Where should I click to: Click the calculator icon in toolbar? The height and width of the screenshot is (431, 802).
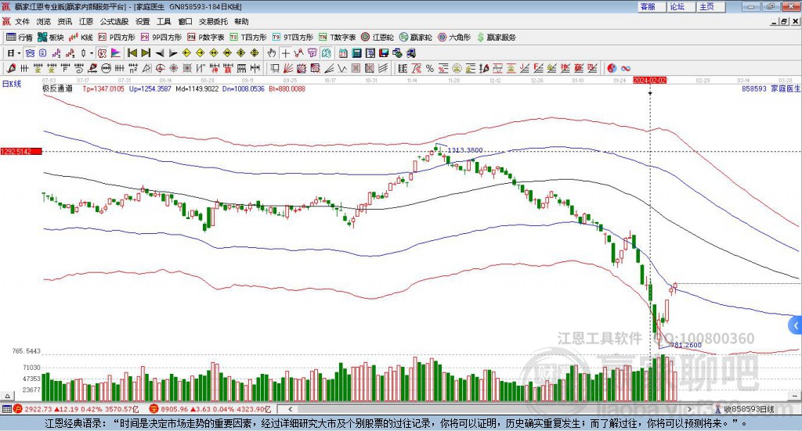[x=356, y=53]
